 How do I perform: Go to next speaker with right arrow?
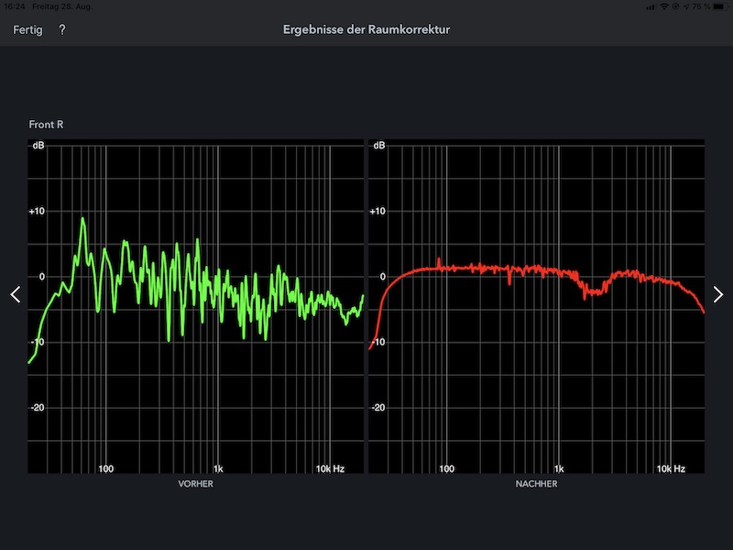718,294
